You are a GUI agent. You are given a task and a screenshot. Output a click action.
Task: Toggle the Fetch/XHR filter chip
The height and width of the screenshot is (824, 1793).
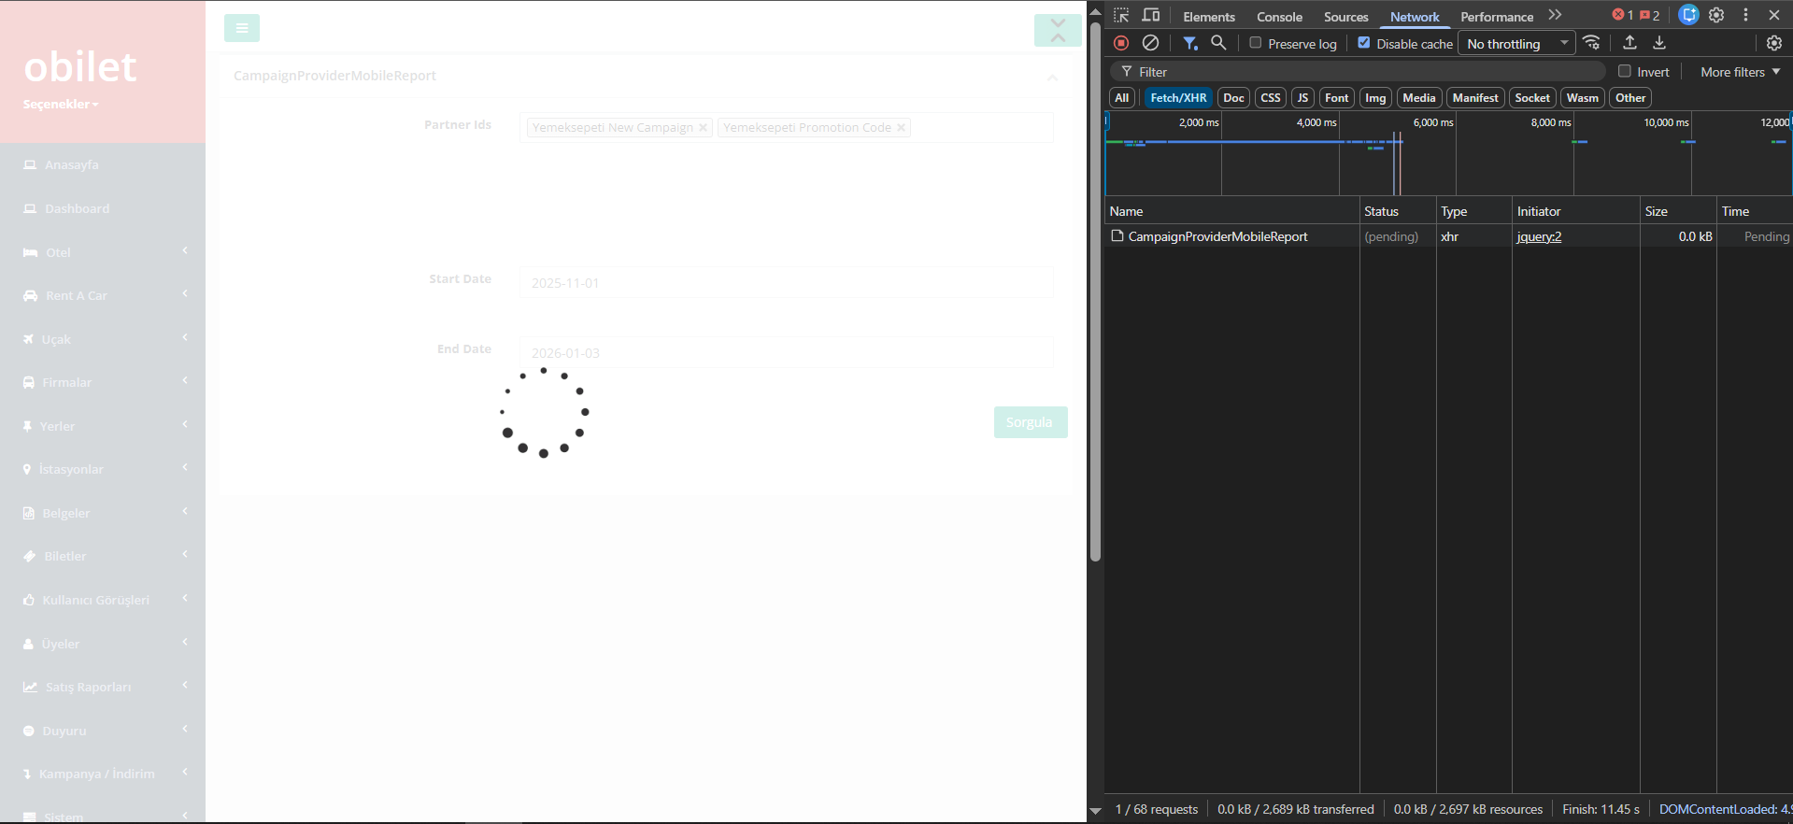(x=1178, y=98)
